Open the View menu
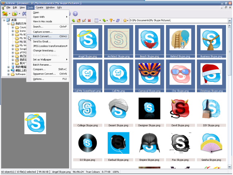Screen dimensions: 233x175 22,7
